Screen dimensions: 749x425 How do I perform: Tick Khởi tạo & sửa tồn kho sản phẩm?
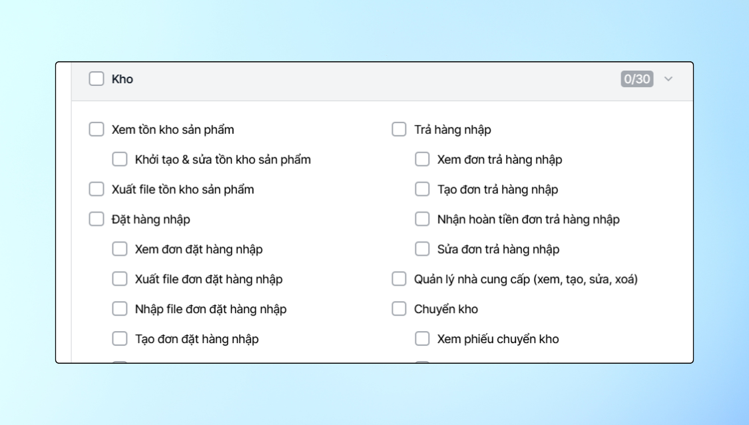click(120, 159)
